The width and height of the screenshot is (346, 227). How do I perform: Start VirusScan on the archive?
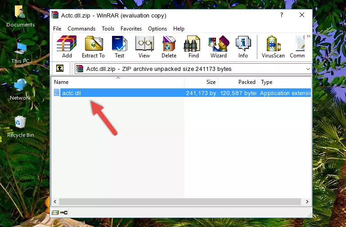(x=273, y=47)
